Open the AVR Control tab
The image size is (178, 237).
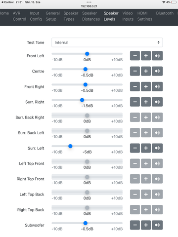click(x=19, y=16)
